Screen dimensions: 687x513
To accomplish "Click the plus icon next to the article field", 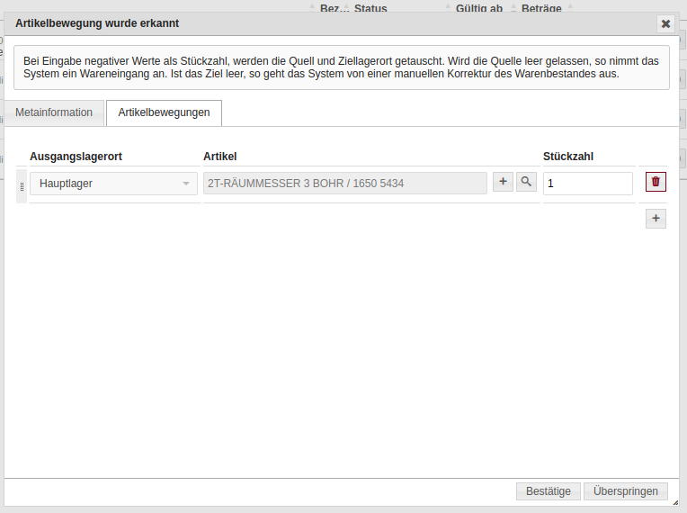I will click(503, 182).
